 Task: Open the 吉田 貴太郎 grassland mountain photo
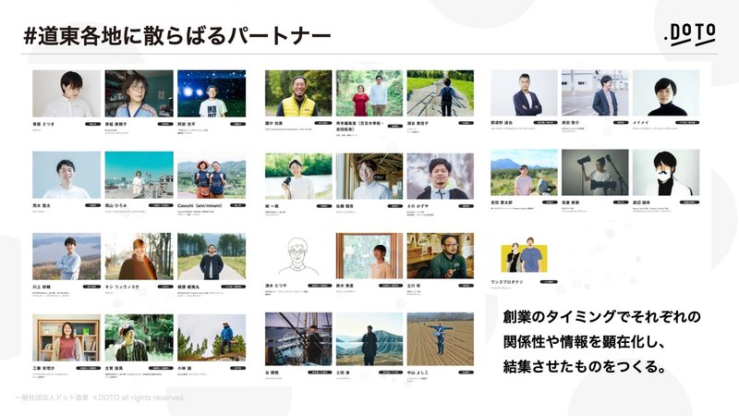[x=524, y=173]
